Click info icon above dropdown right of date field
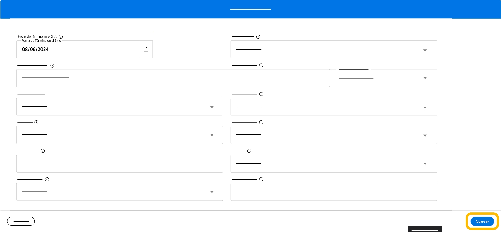The height and width of the screenshot is (233, 501). pos(258,37)
